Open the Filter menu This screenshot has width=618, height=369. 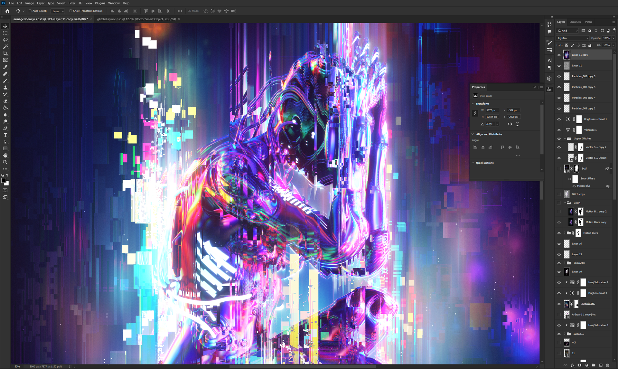click(x=72, y=3)
